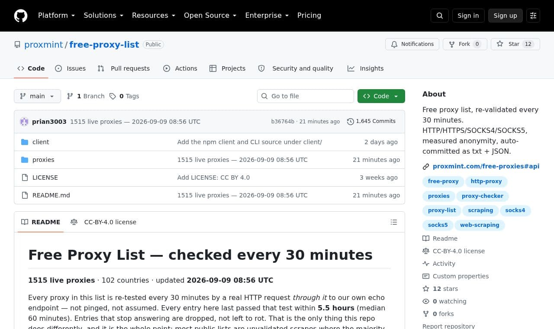Expand the Resources menu
The width and height of the screenshot is (554, 329).
click(x=154, y=16)
